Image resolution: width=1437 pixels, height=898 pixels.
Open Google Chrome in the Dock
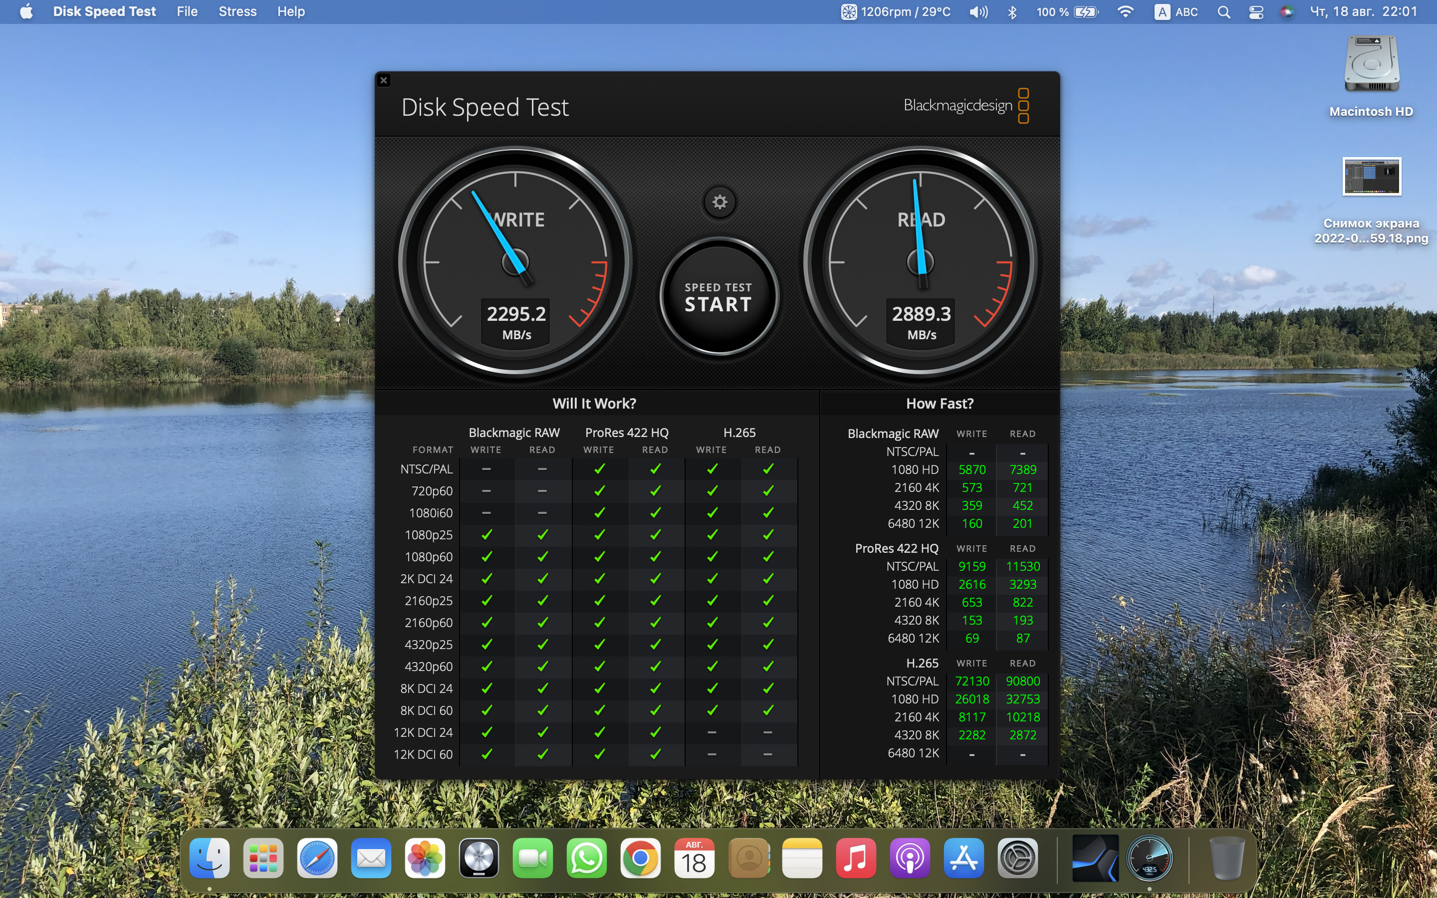pos(640,858)
